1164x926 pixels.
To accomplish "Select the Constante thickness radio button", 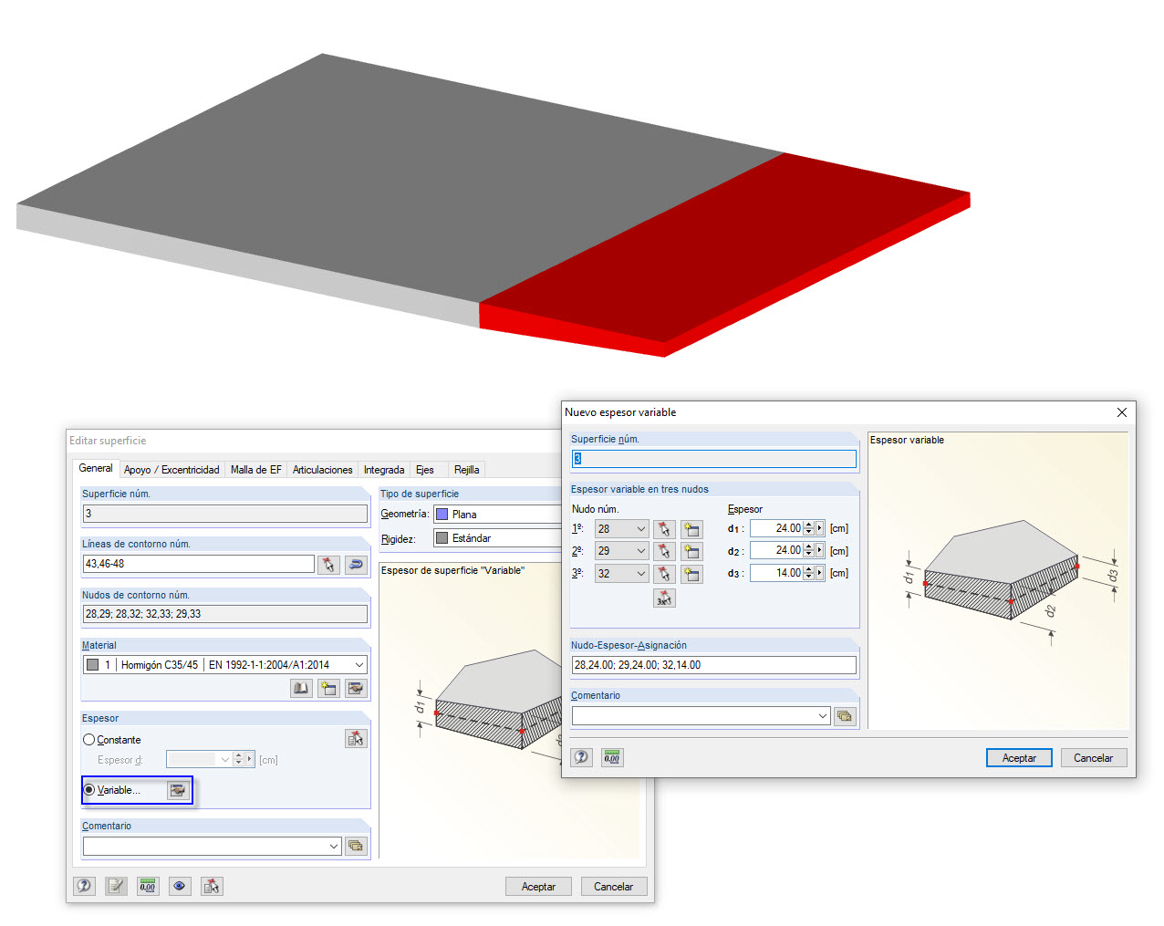I will tap(89, 740).
